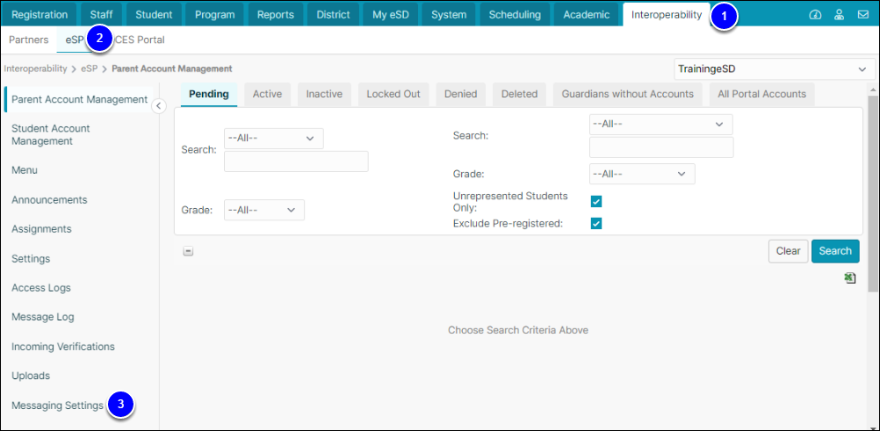880x431 pixels.
Task: Open the Partners sub-tab
Action: click(29, 40)
